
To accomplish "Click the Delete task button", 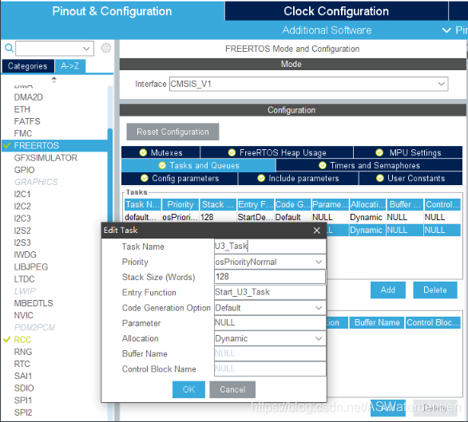I will pos(435,290).
